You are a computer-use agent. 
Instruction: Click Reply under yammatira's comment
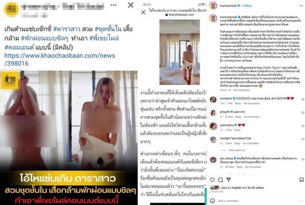(237, 130)
